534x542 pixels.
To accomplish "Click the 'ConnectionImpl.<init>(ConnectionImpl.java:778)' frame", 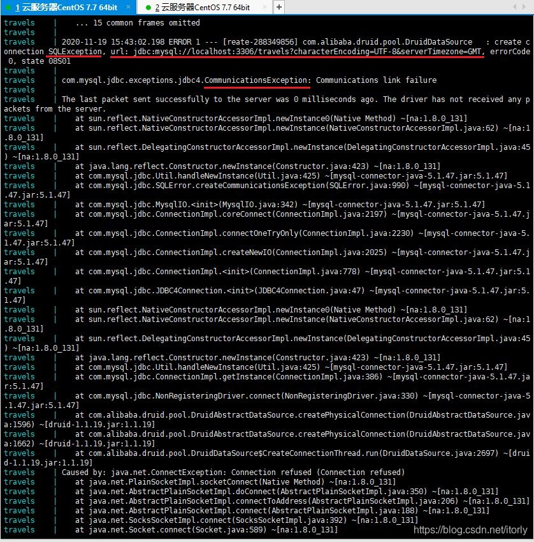I will (x=257, y=272).
